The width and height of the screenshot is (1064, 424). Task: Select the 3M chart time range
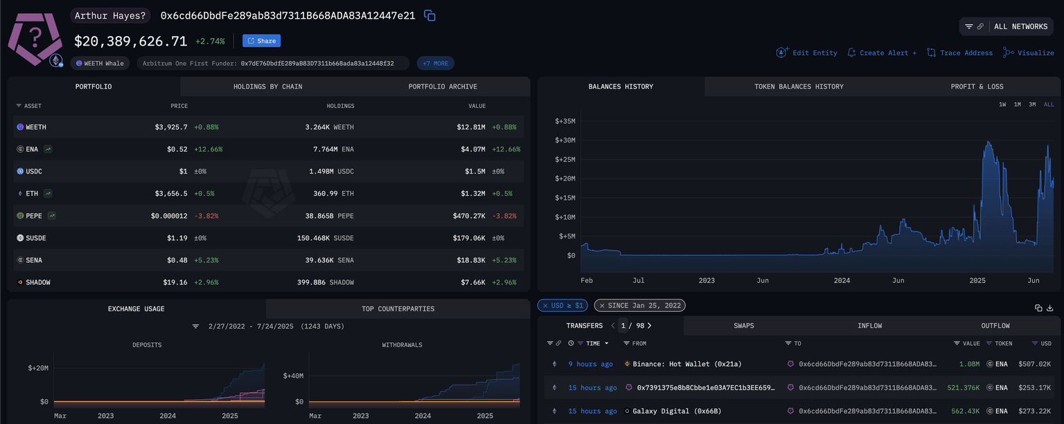coord(1032,104)
